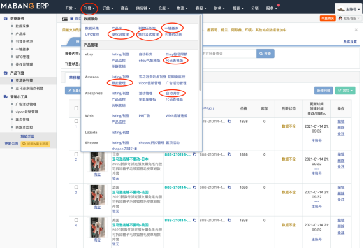The height and width of the screenshot is (248, 364).
Task: Select ebay 自动补货 menu entry
Action: click(x=145, y=54)
